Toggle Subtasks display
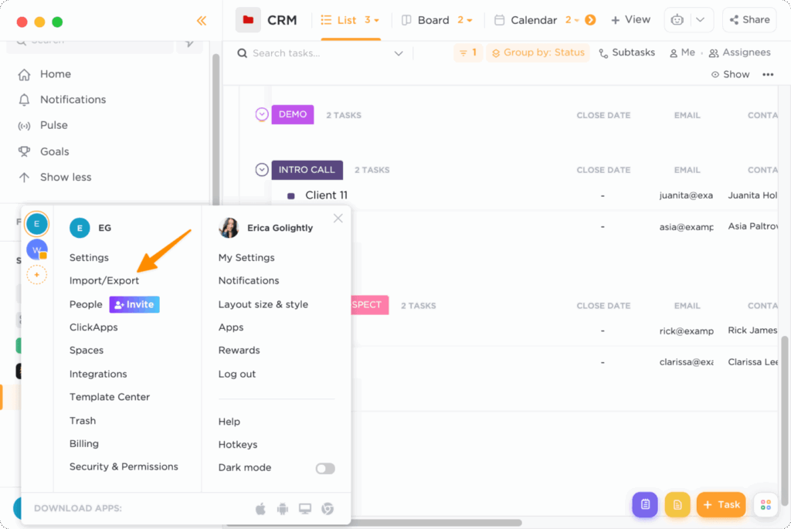Screen dimensions: 791x529 click(626, 53)
